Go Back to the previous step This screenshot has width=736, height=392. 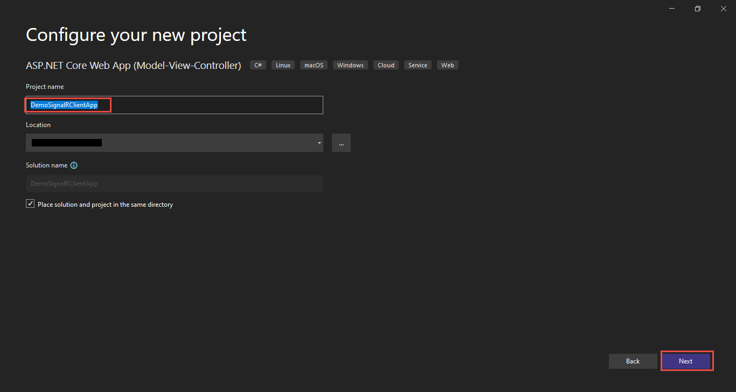[x=633, y=361]
